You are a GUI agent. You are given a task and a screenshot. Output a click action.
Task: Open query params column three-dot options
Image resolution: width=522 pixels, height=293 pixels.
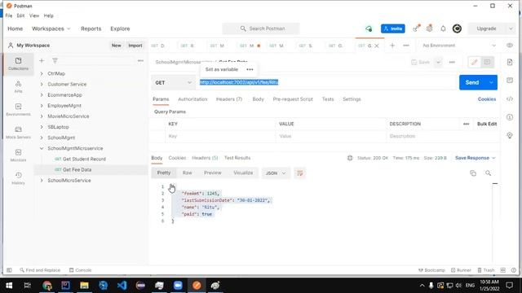pyautogui.click(x=466, y=124)
